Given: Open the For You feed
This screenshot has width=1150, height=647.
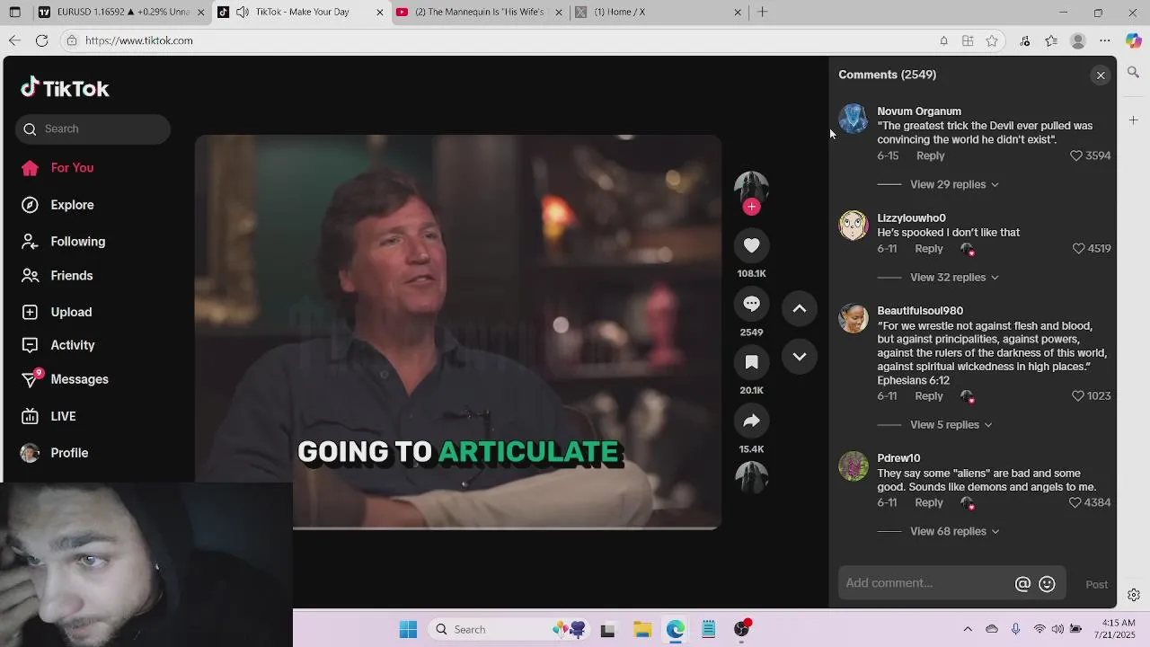Looking at the screenshot, I should pyautogui.click(x=72, y=168).
